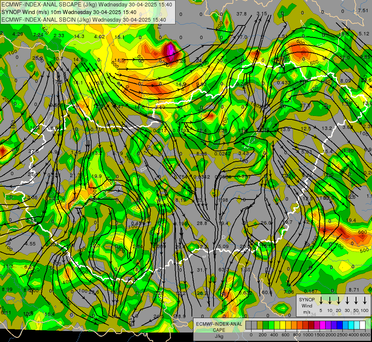
Task: Click the map value '60.6'
Action: [267, 292]
